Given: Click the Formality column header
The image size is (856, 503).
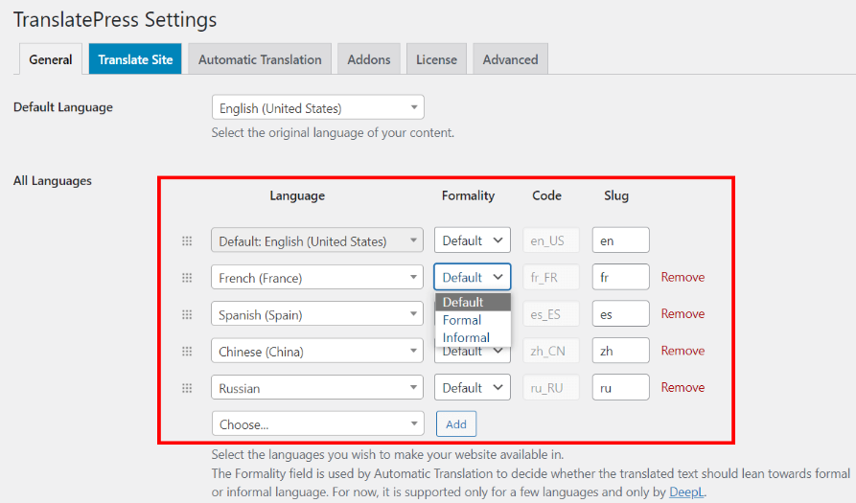Looking at the screenshot, I should 468,195.
